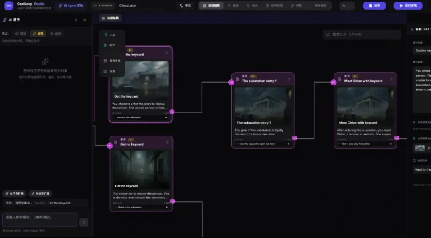This screenshot has width=431, height=238.
Task: Select the pencil Edit mode toggle
Action: (38, 33)
